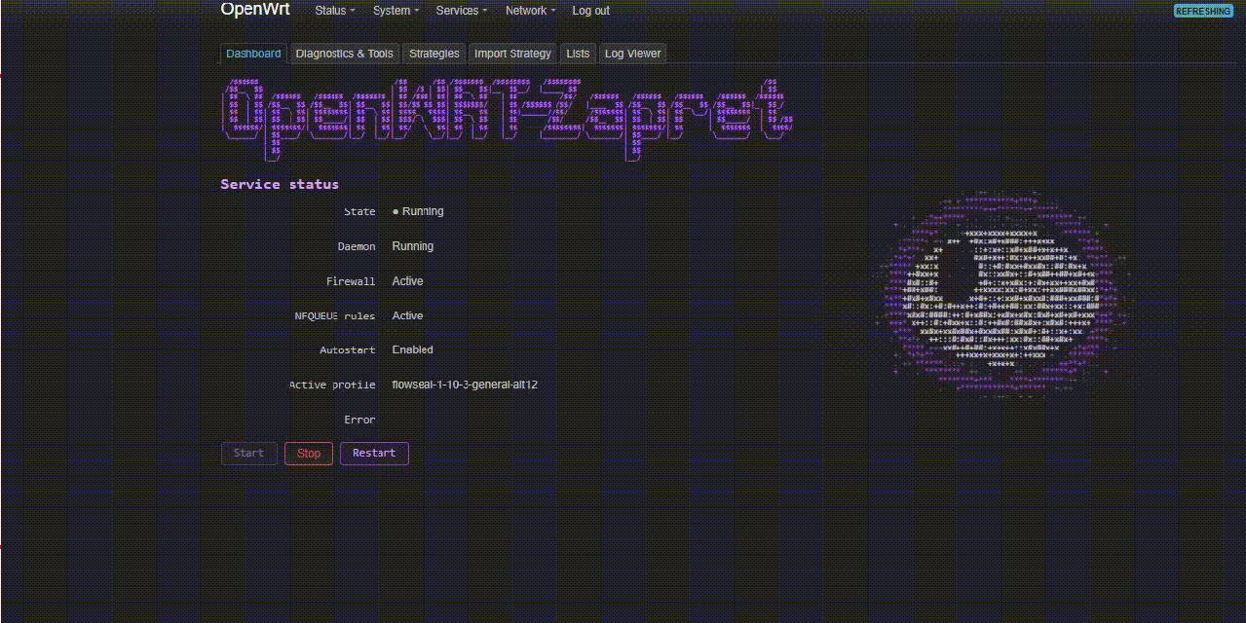Select the Dashboard tab
This screenshot has width=1246, height=623.
pyautogui.click(x=253, y=54)
